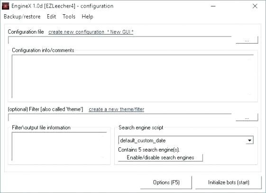Viewport: 266px width, 193px height.
Task: Browse for configuration file with '...' button
Action: click(247, 40)
